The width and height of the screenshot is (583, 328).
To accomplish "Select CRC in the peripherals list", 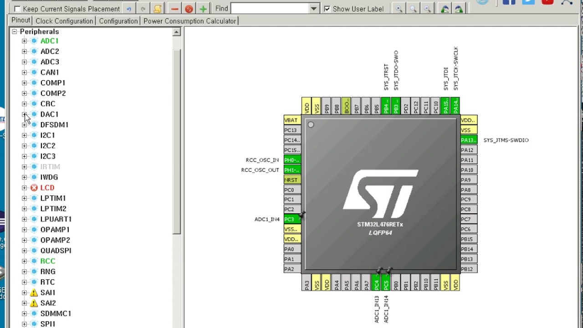I will click(x=48, y=104).
